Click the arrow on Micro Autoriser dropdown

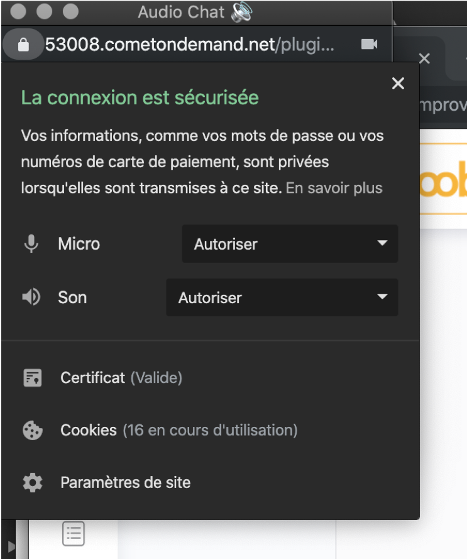382,243
